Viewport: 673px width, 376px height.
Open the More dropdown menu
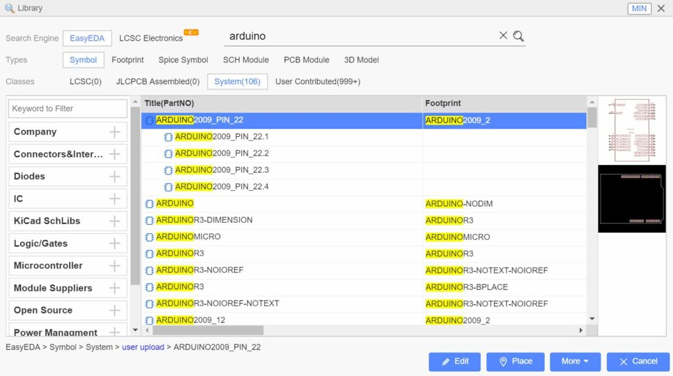pos(574,362)
